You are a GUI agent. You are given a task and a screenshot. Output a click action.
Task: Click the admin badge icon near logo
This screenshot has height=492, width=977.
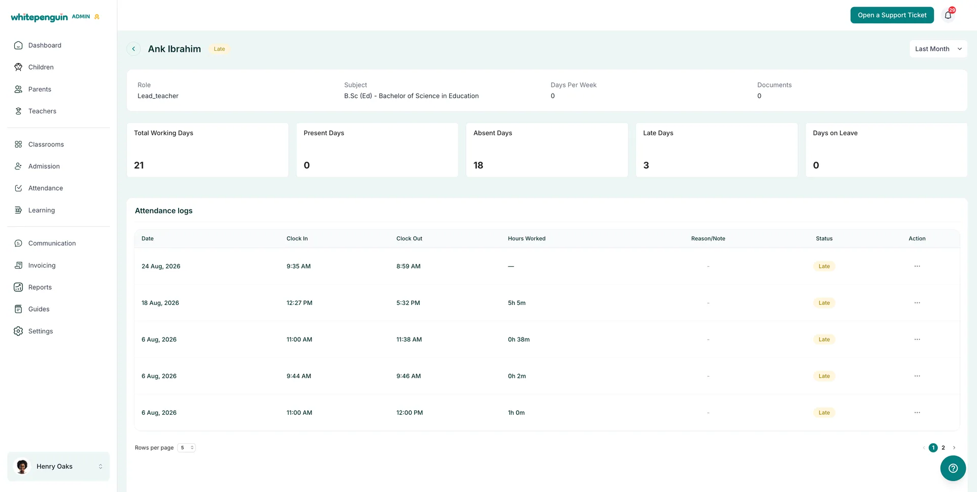[97, 17]
